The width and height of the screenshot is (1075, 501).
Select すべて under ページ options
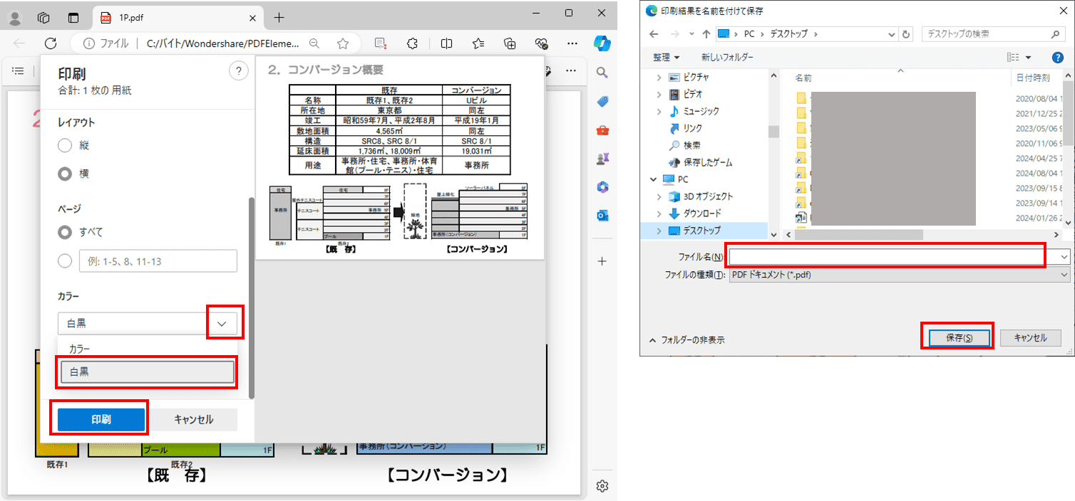tap(64, 232)
